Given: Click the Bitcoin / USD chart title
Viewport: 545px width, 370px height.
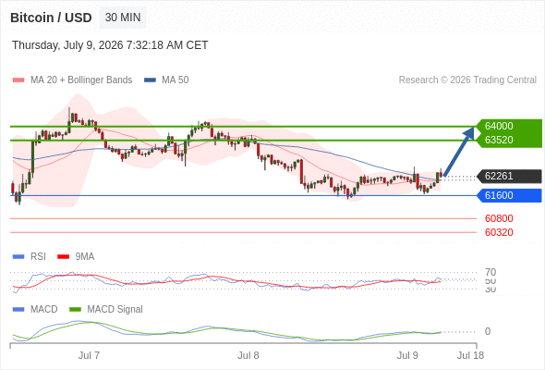Looking at the screenshot, I should point(51,18).
